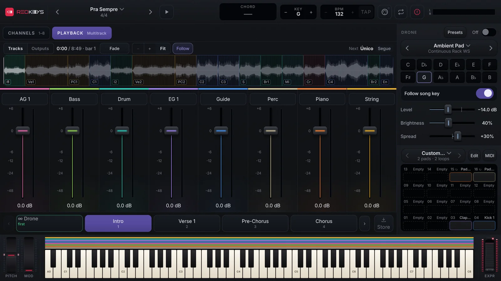
Task: Toggle Follow song key switch
Action: pyautogui.click(x=485, y=93)
